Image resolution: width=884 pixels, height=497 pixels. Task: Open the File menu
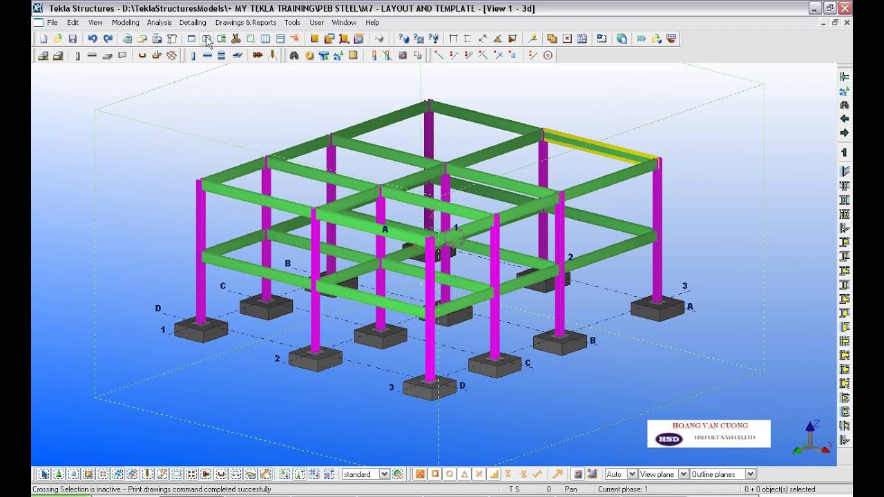click(x=52, y=23)
